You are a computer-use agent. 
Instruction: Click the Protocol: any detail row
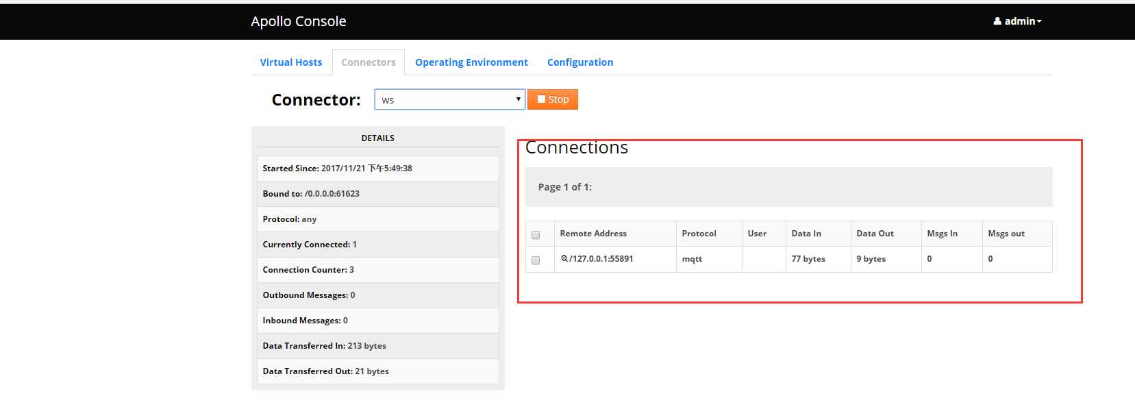(x=377, y=219)
